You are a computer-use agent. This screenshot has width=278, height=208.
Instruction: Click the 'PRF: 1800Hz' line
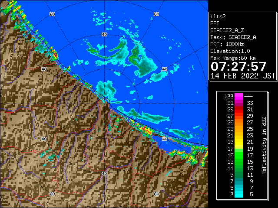coord(227,44)
